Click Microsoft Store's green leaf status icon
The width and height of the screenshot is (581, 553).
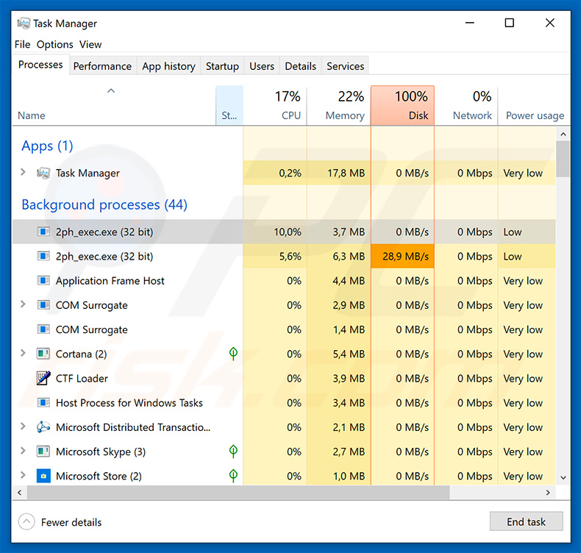pos(233,476)
